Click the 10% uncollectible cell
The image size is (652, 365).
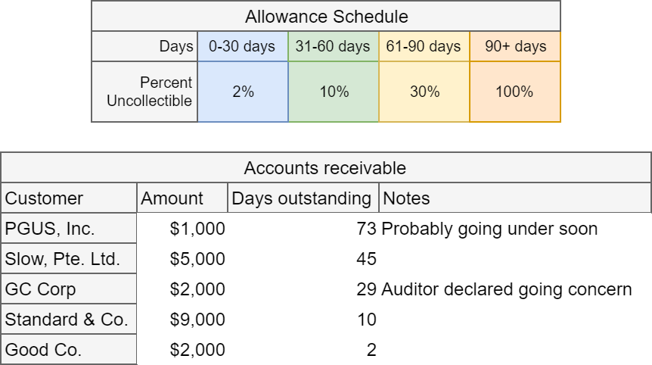(x=333, y=92)
